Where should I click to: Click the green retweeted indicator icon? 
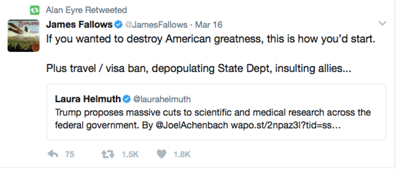tap(35, 10)
